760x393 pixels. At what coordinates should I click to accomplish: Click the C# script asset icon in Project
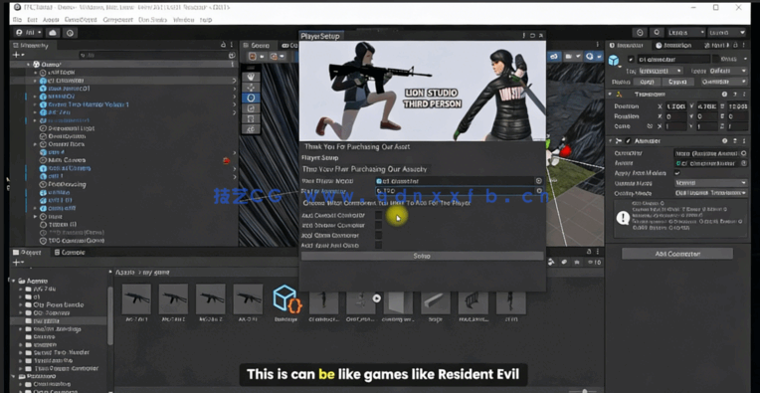coord(286,298)
